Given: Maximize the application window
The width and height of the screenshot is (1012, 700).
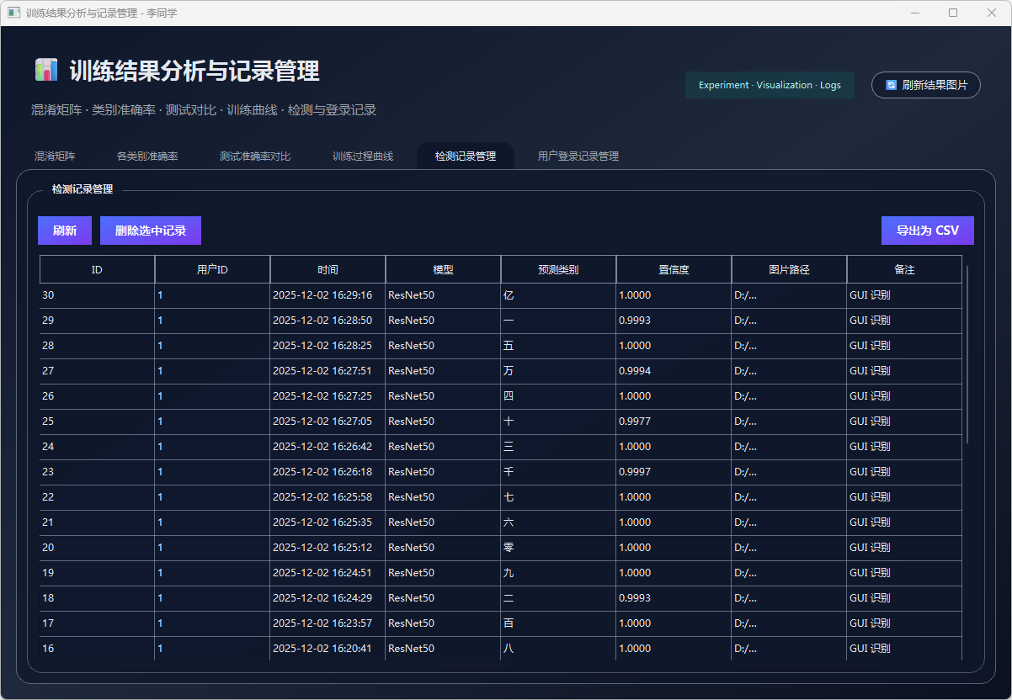Looking at the screenshot, I should [953, 13].
